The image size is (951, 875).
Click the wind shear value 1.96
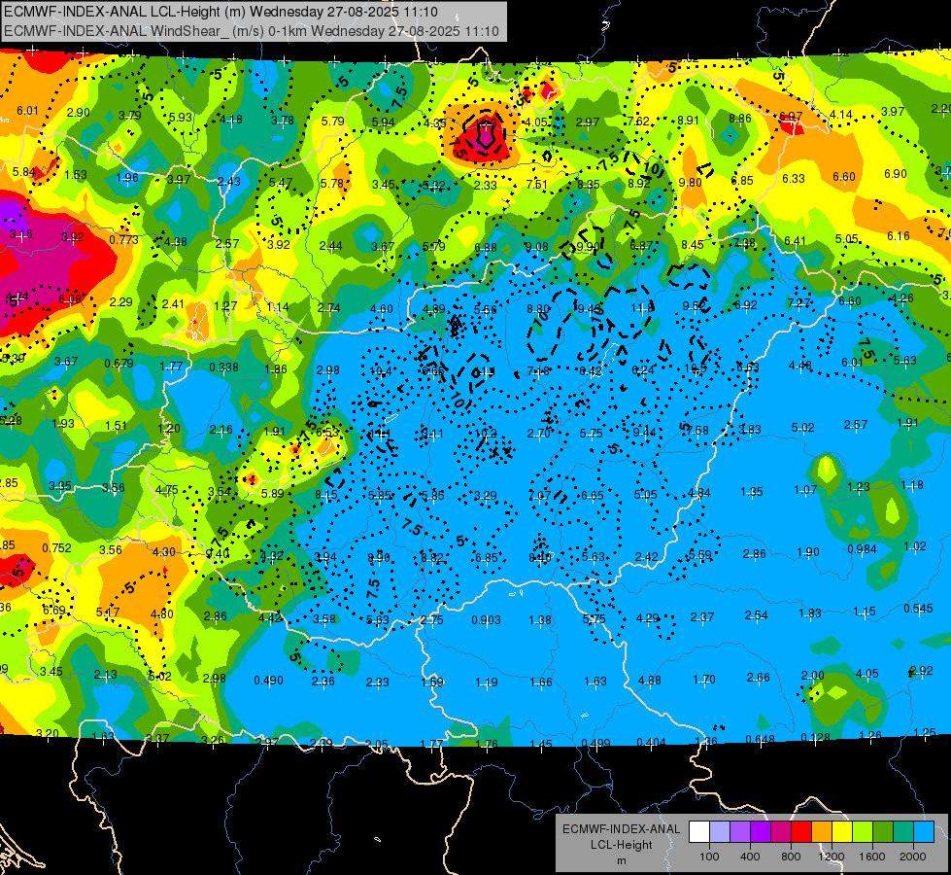[127, 178]
